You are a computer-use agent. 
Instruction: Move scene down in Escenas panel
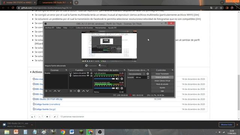[59, 91]
